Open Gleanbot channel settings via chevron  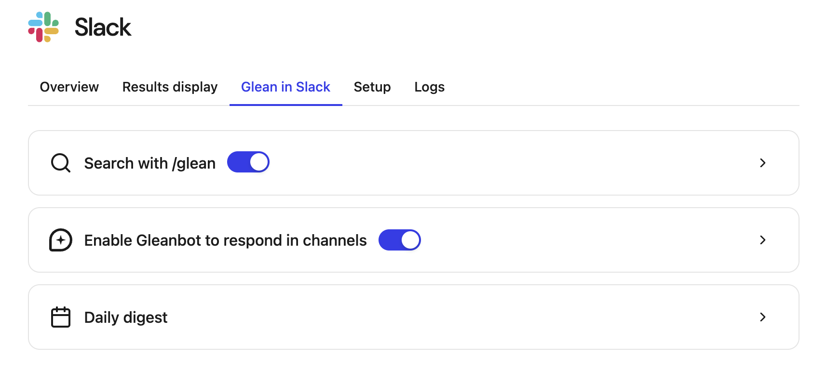pyautogui.click(x=762, y=240)
